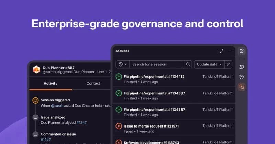Open the recent searches history dropdown
Screen dimensions: 275x144
[x=123, y=64]
